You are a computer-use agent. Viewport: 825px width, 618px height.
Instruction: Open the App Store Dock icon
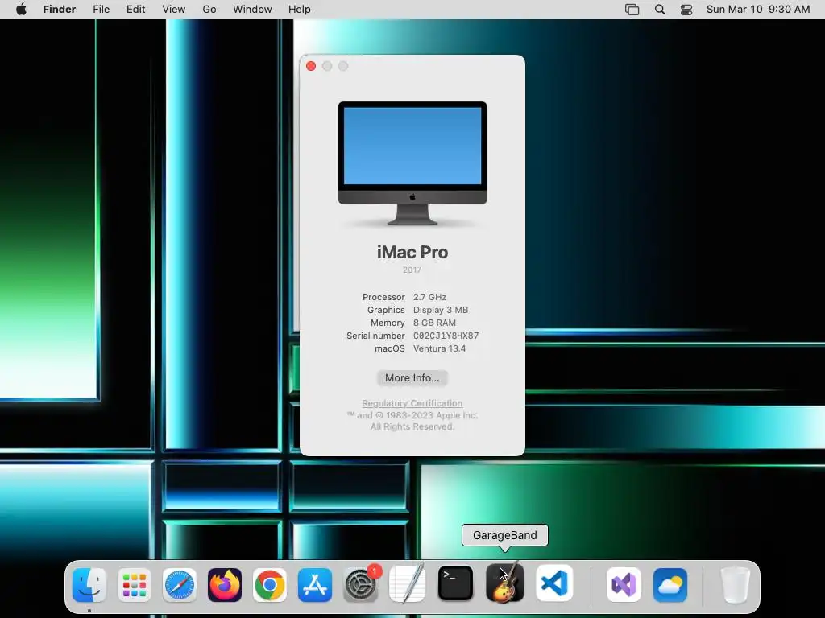point(315,584)
